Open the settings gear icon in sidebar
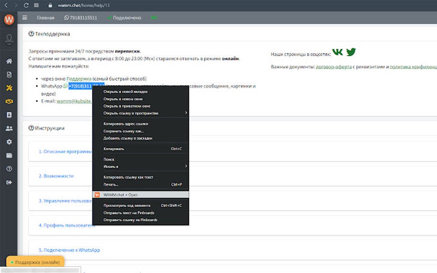The height and width of the screenshot is (273, 437). click(x=9, y=142)
